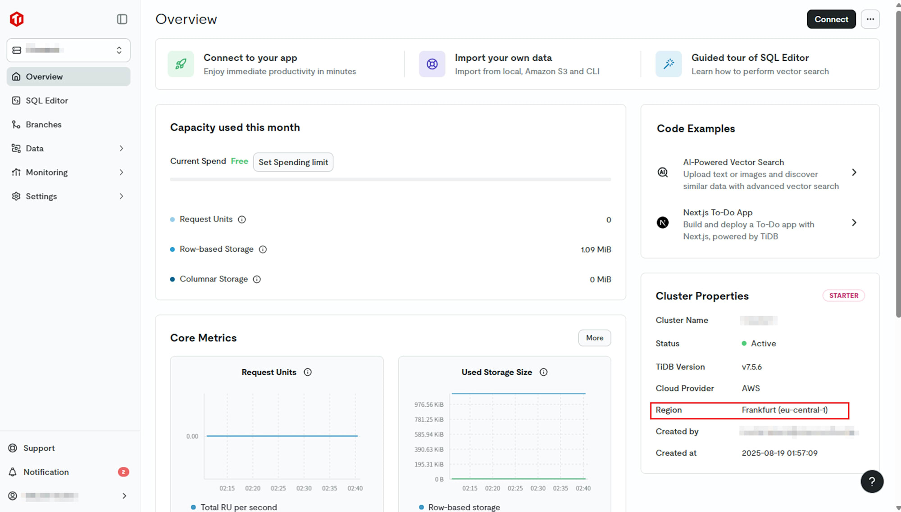Go to Branches page
The width and height of the screenshot is (901, 512).
tap(68, 124)
